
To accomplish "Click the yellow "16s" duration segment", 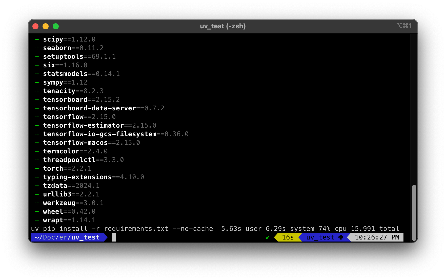I will 288,237.
